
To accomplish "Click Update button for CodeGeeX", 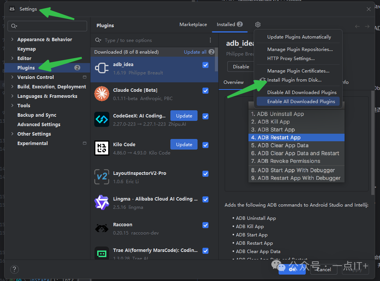I will click(x=184, y=116).
